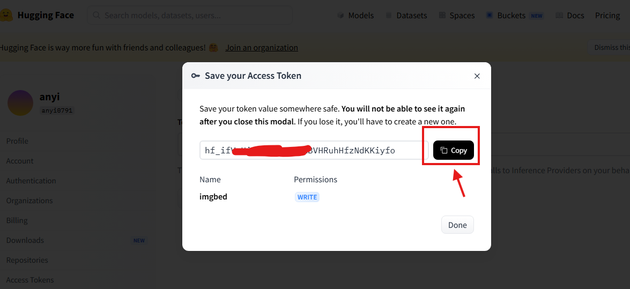Screen dimensions: 630x289
Task: Open the Spaces icon in navbar
Action: pyautogui.click(x=442, y=15)
